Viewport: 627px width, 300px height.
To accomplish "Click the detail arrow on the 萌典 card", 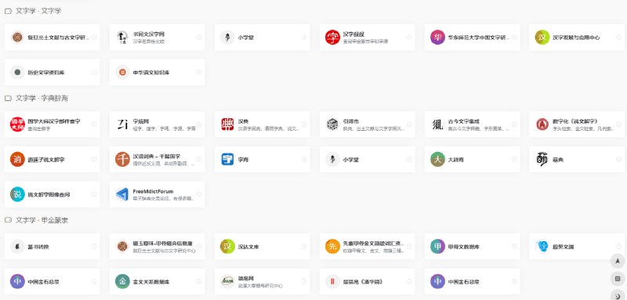I will click(619, 159).
